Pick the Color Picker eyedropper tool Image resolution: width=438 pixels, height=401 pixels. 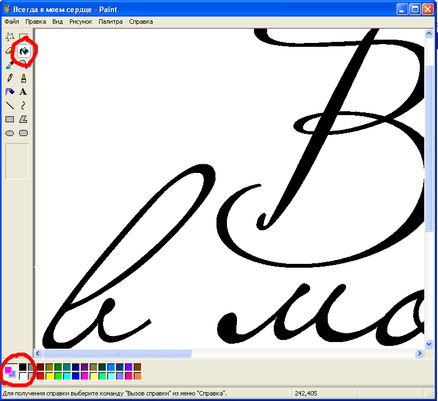coord(10,64)
